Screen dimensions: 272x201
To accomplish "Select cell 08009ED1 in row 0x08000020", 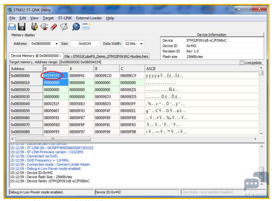I will [x=132, y=90].
